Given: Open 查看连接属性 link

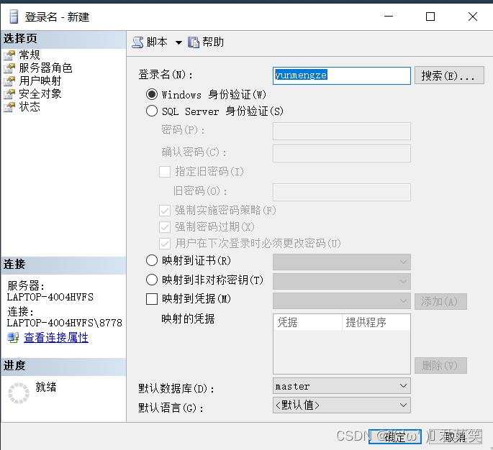Looking at the screenshot, I should (x=56, y=338).
